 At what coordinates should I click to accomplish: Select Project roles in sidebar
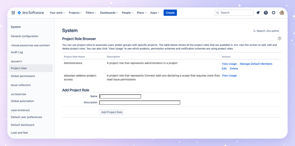[31, 68]
